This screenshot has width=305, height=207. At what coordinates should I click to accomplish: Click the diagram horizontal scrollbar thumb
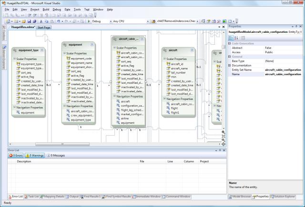click(x=62, y=144)
